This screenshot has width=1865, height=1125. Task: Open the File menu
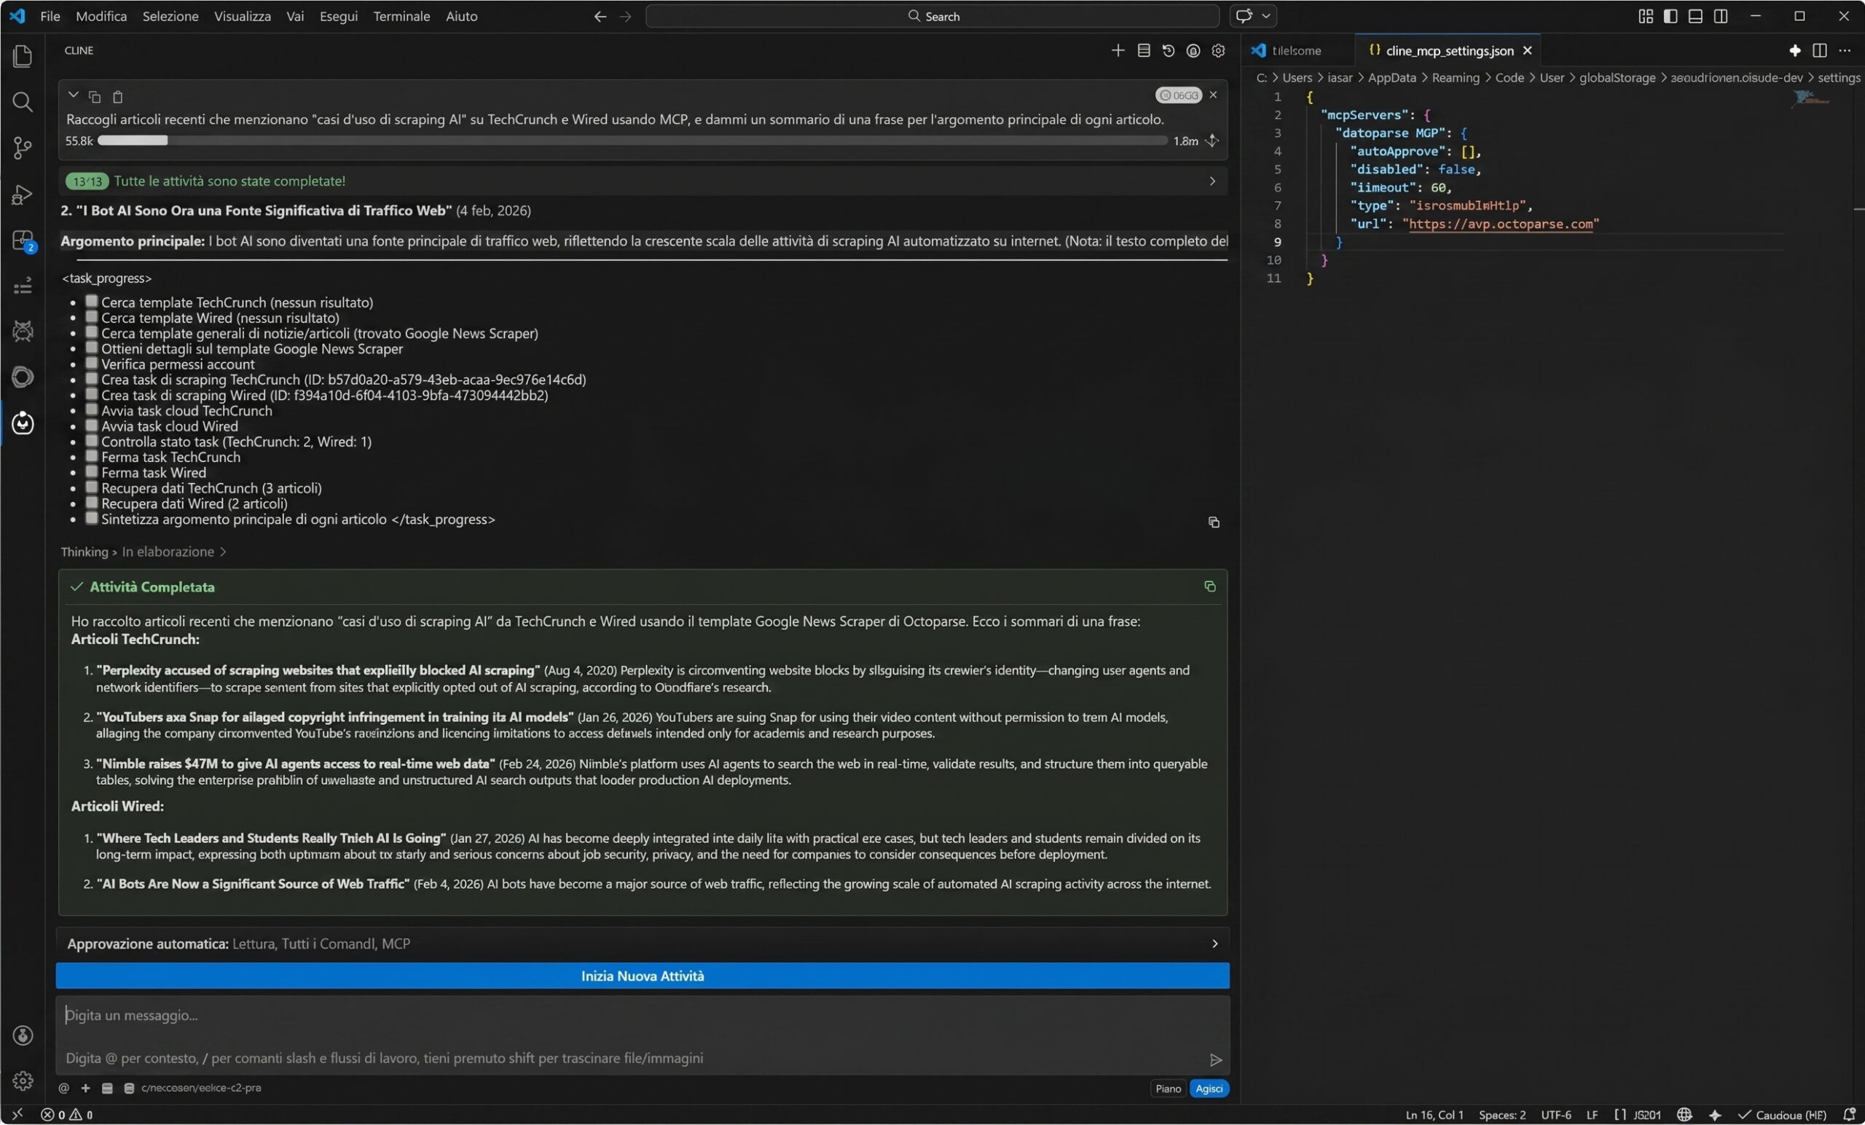click(50, 16)
